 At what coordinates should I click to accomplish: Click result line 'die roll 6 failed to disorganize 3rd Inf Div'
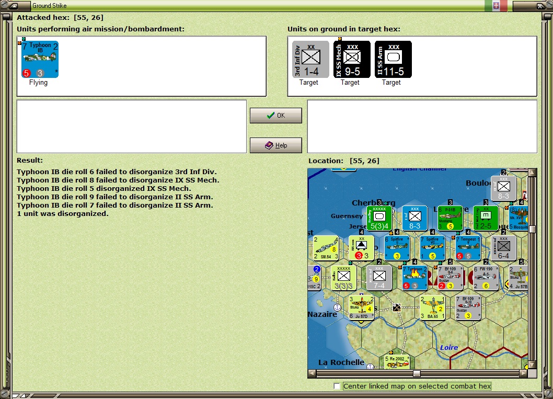tap(117, 172)
